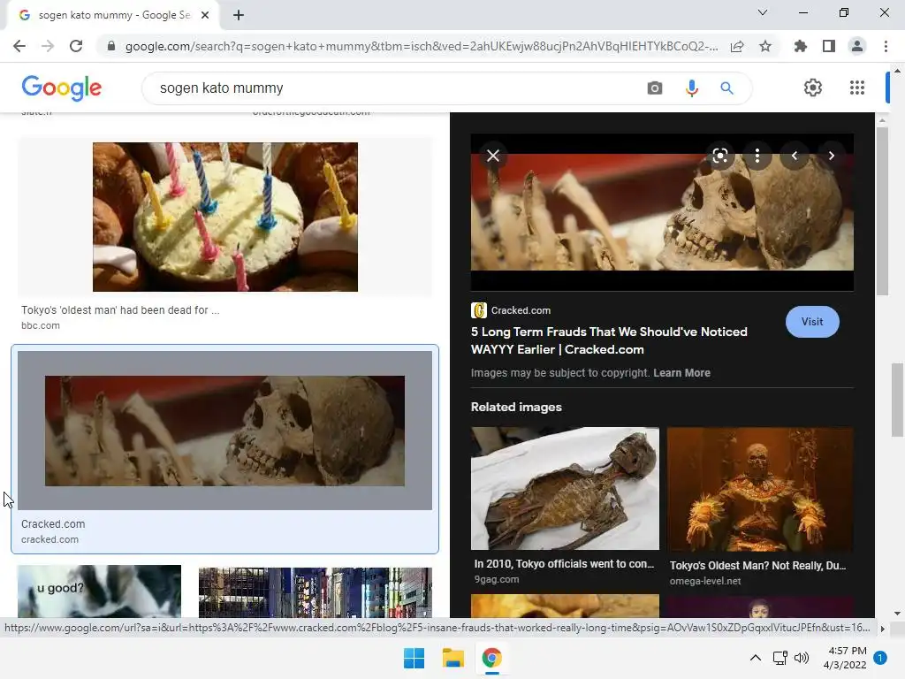Click 'Related images' heading
This screenshot has height=679, width=905.
click(516, 407)
